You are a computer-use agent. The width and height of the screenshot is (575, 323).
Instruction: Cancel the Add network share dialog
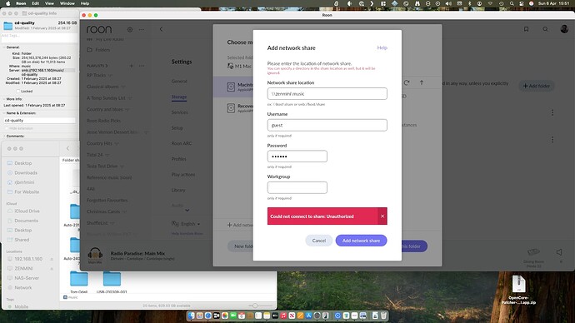click(x=318, y=241)
